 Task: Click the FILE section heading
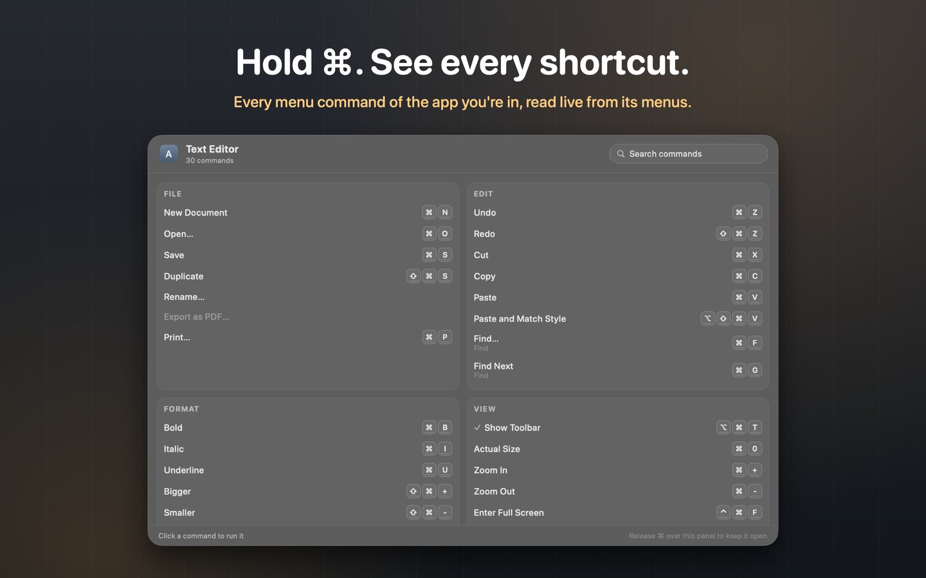pos(172,194)
